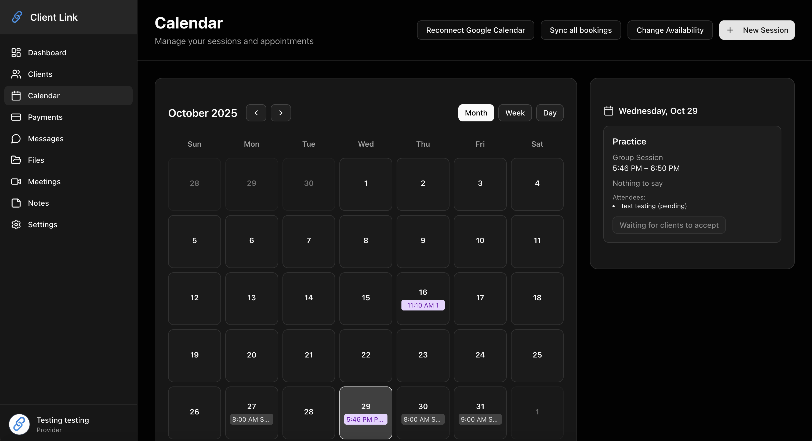
Task: Click the Messages speech bubble icon
Action: coord(16,139)
